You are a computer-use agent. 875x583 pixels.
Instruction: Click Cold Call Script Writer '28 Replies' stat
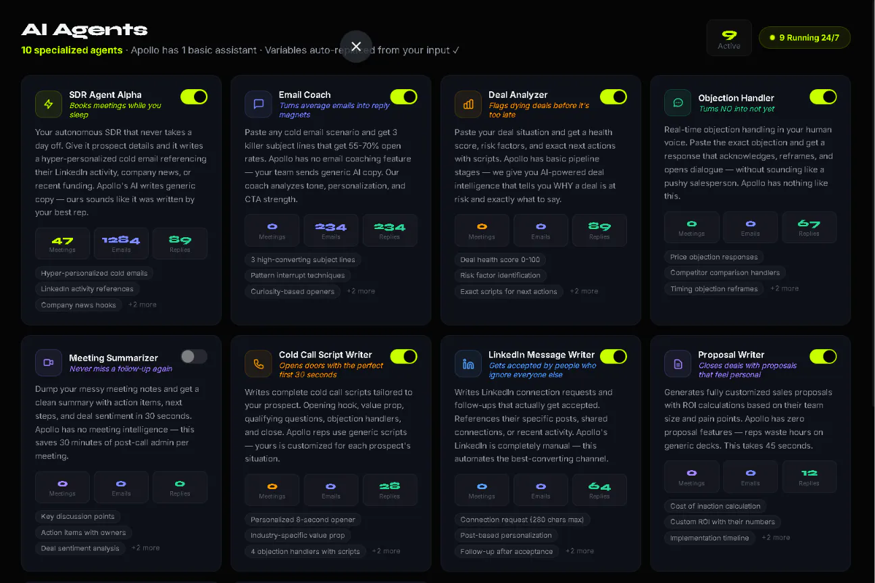(390, 490)
